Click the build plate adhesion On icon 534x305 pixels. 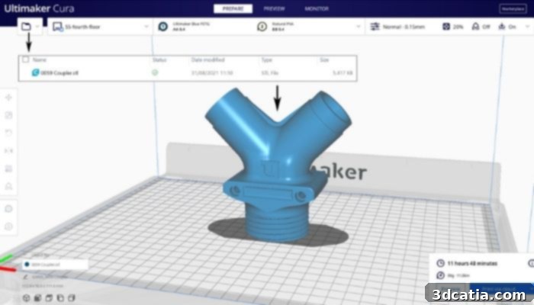click(502, 27)
